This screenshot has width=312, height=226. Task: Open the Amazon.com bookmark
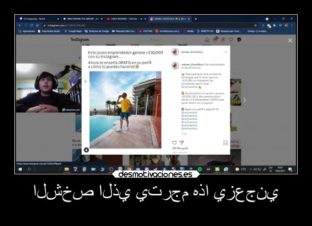tap(228, 31)
